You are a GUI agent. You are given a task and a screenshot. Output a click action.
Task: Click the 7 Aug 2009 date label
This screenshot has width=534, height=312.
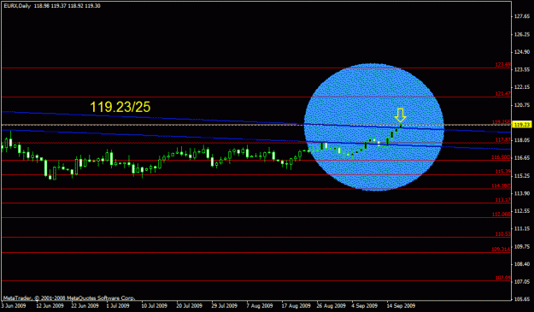[x=260, y=305]
